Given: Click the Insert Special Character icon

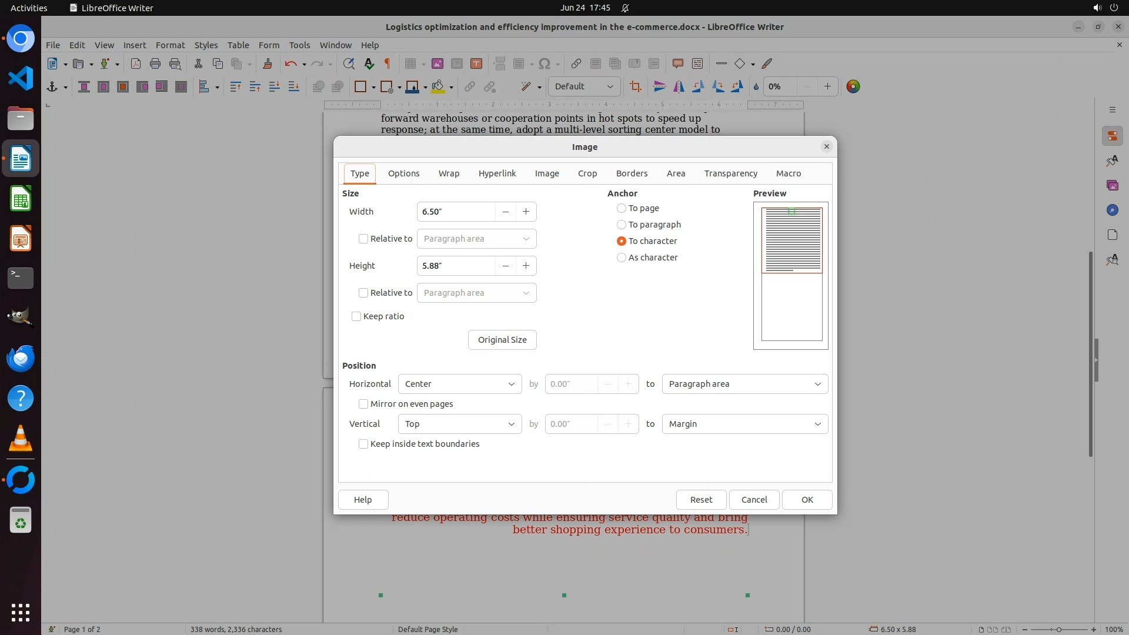Looking at the screenshot, I should click(x=545, y=63).
